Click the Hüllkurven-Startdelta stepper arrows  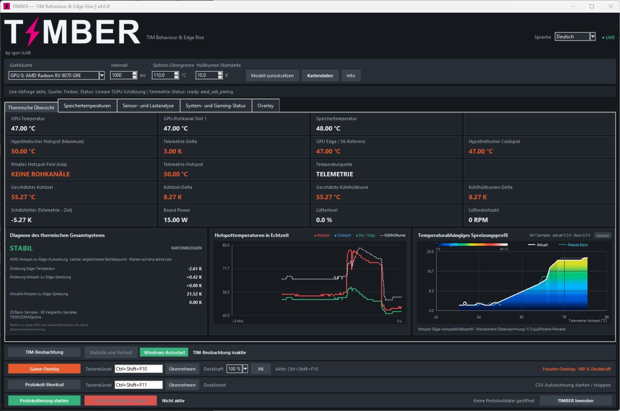(x=220, y=75)
